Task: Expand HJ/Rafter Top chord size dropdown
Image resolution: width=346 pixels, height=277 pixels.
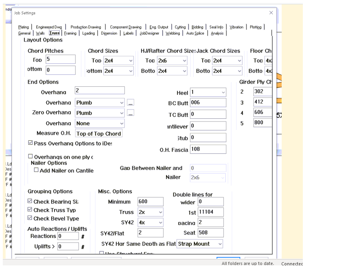Action: (172, 61)
